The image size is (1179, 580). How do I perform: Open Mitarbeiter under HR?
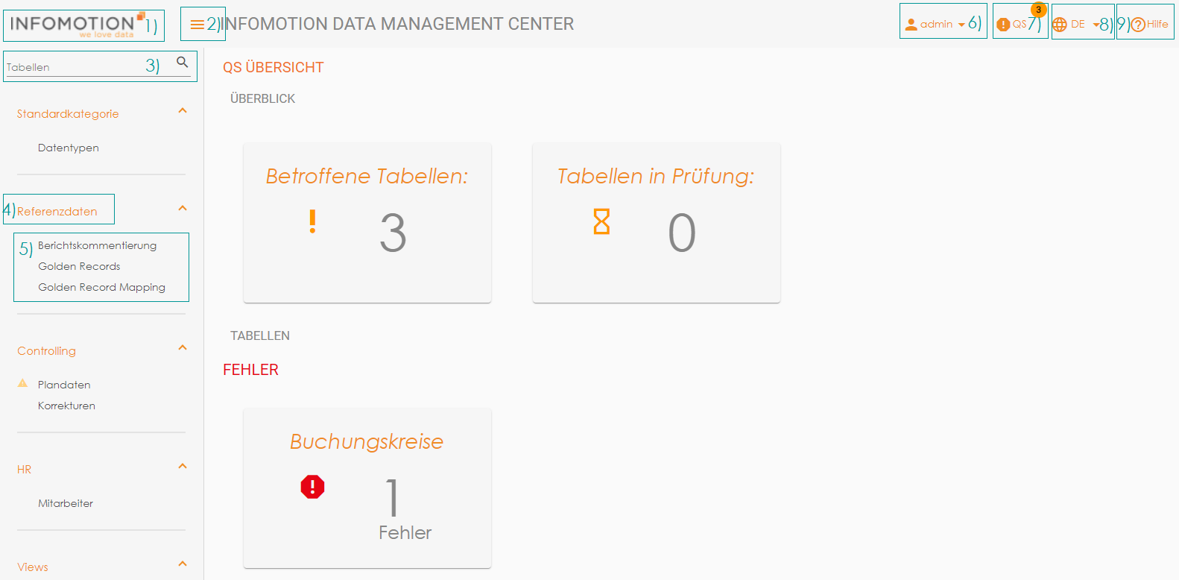[66, 503]
